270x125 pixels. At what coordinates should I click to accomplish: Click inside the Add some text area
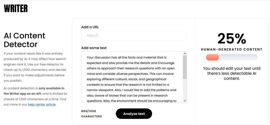[x=132, y=77]
